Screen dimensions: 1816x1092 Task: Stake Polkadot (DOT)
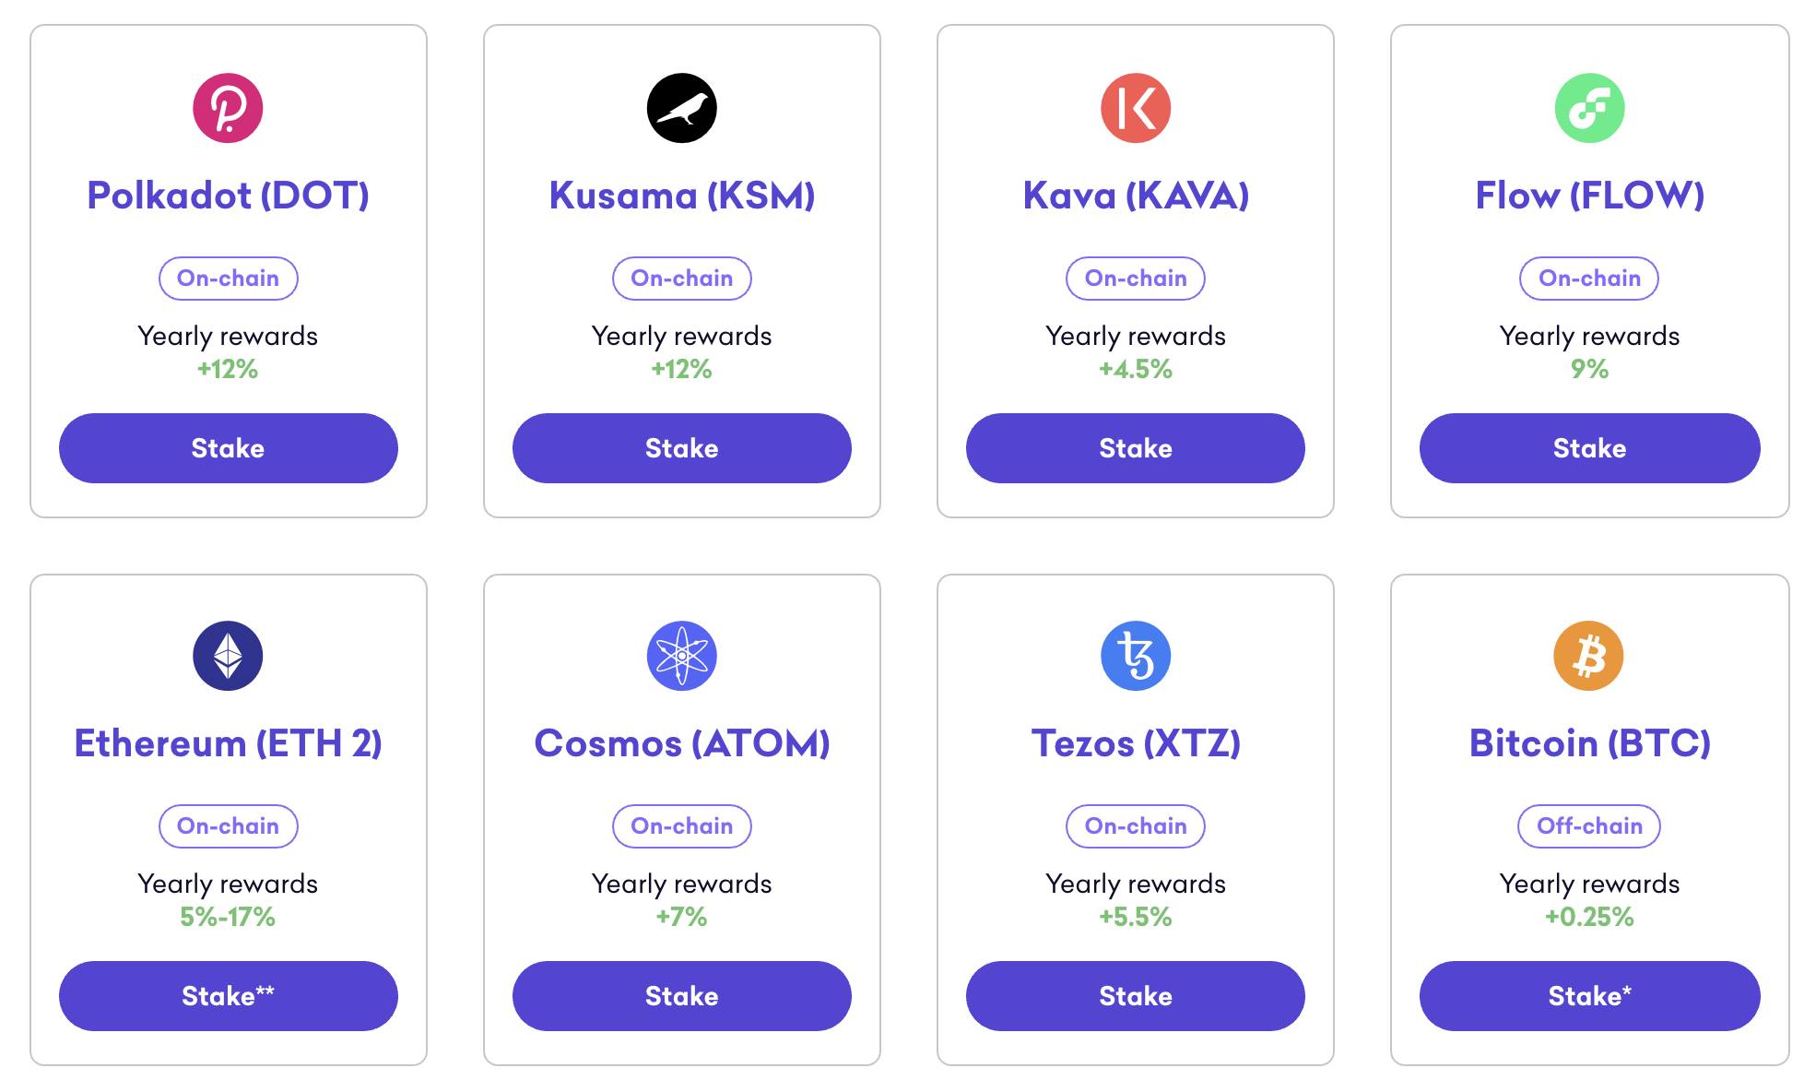pos(228,448)
